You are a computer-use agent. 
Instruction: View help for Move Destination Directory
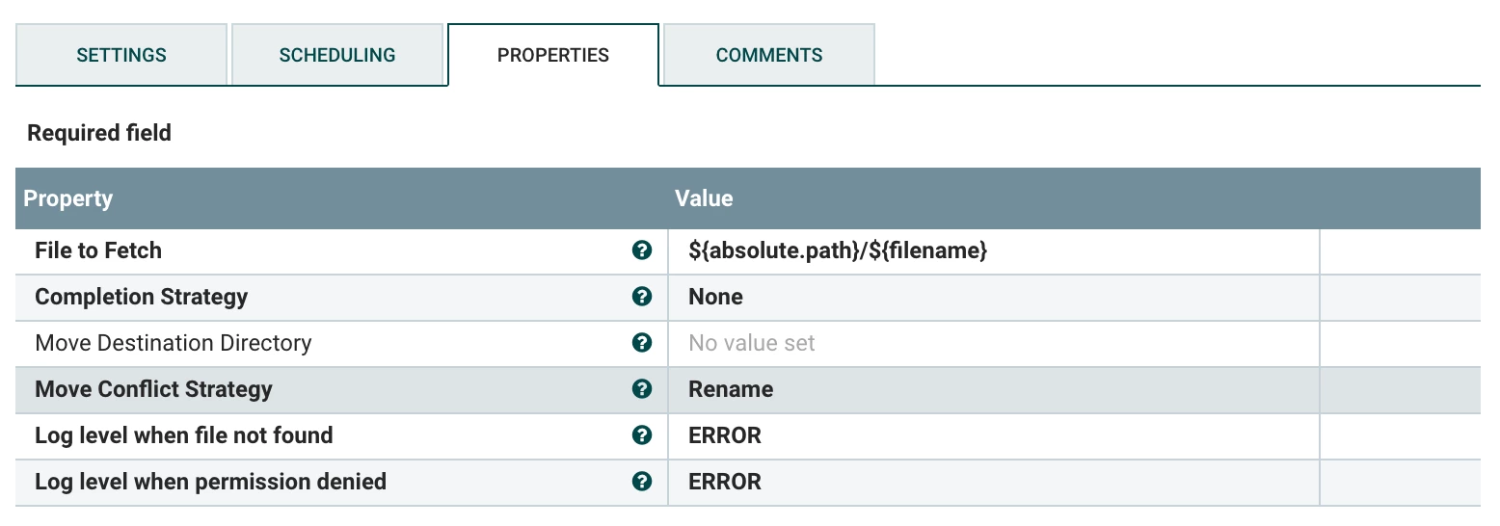click(x=641, y=343)
